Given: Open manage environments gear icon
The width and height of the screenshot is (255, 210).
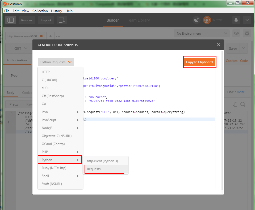Looking at the screenshot, I should [x=247, y=33].
